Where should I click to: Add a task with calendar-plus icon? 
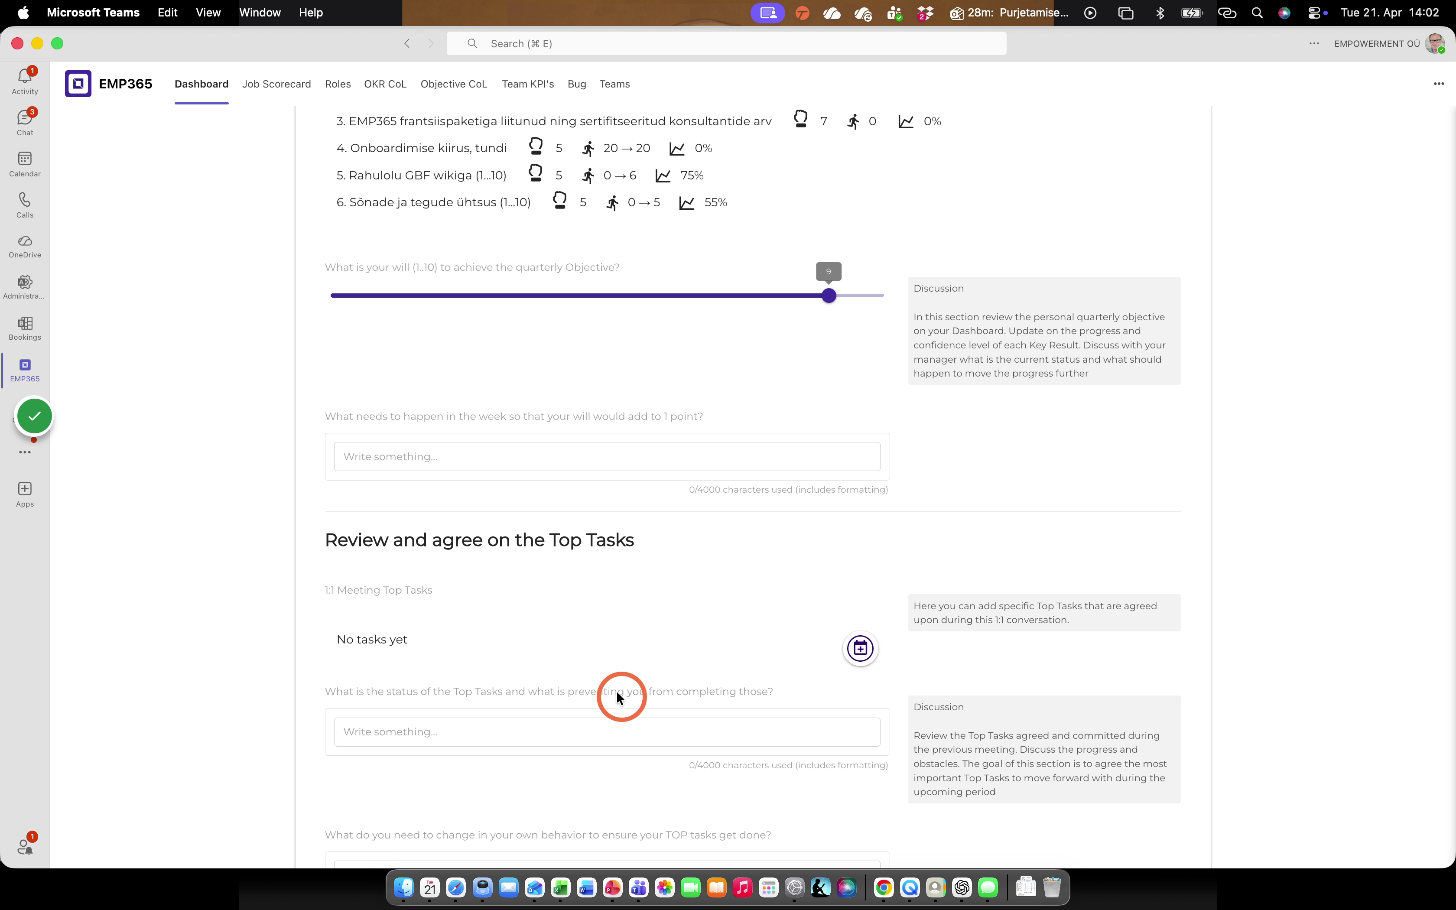860,648
